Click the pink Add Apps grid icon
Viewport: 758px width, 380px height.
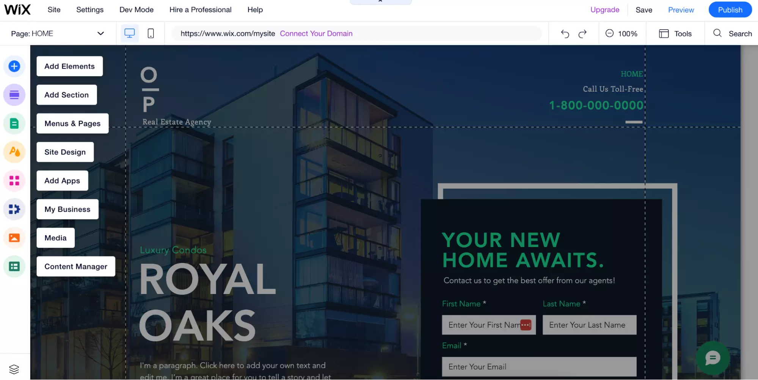pyautogui.click(x=14, y=181)
